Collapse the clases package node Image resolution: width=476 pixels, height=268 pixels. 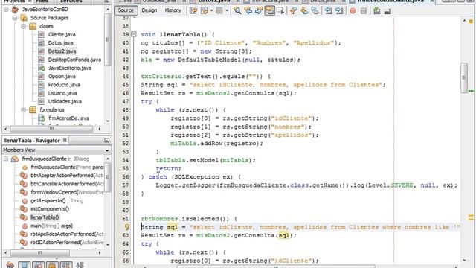[23, 27]
